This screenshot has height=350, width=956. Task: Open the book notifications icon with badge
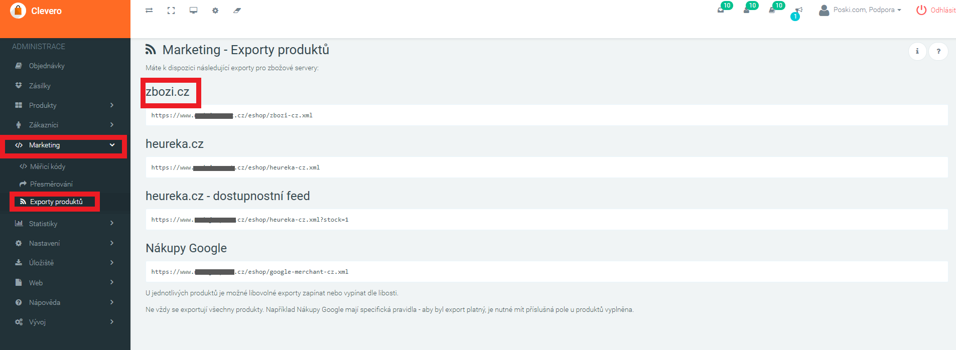point(772,10)
